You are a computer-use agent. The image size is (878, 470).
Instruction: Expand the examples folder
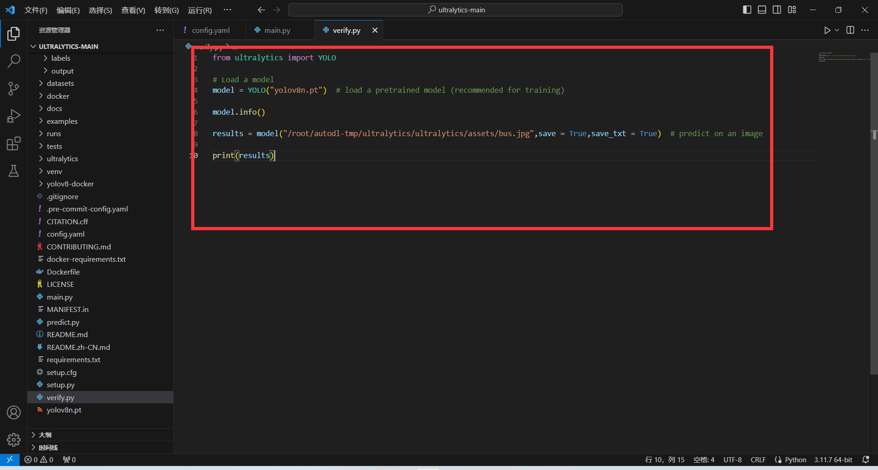click(101, 121)
